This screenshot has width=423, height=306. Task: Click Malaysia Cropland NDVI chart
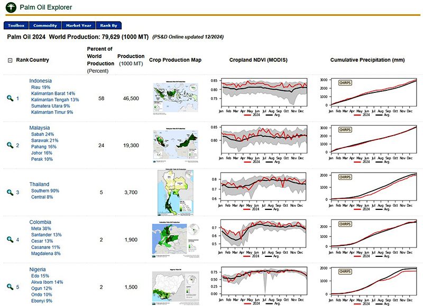pos(263,140)
